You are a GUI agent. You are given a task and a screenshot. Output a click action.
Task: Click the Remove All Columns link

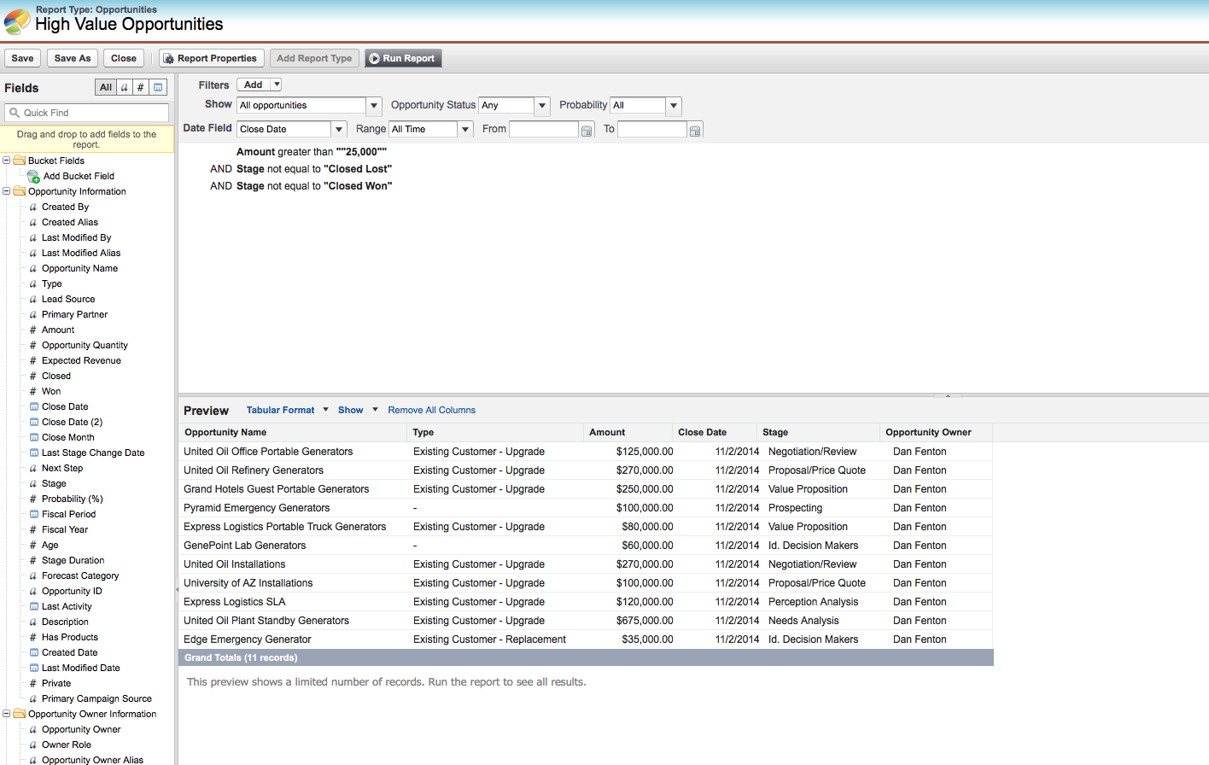pyautogui.click(x=431, y=410)
